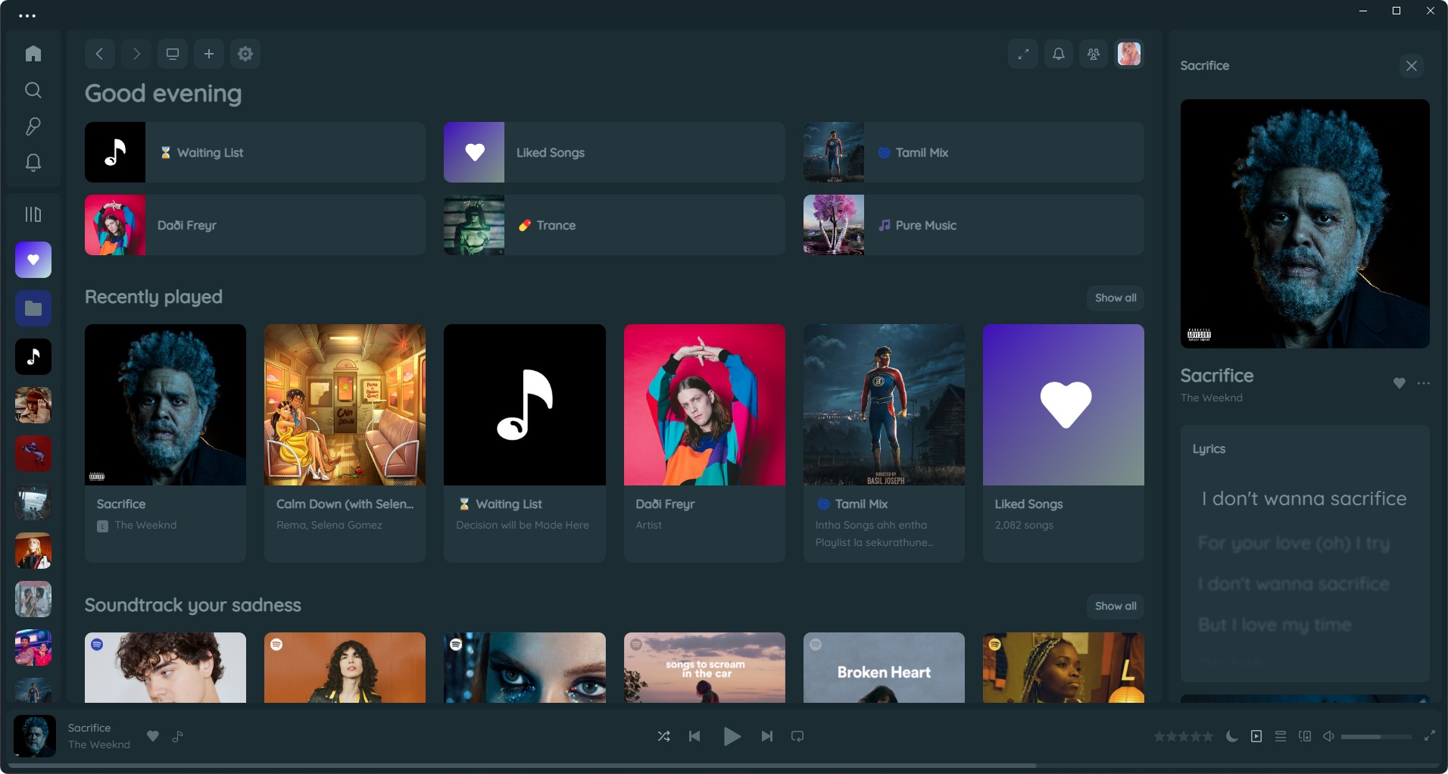
Task: Open Search from the sidebar
Action: click(33, 90)
